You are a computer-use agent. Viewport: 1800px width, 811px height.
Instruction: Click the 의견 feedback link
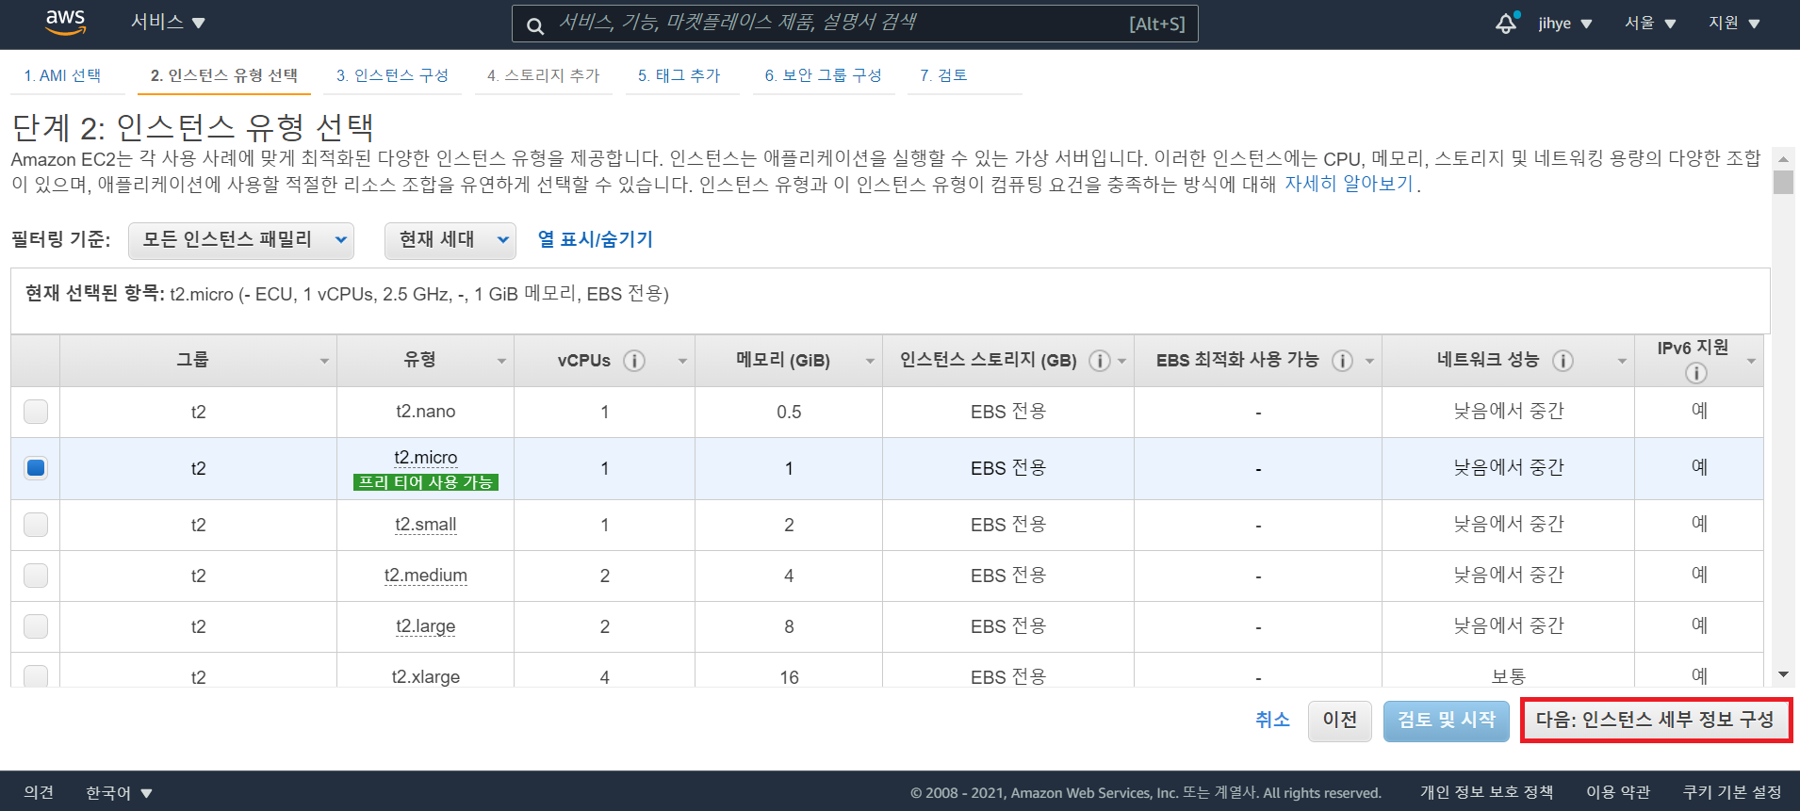(x=39, y=793)
